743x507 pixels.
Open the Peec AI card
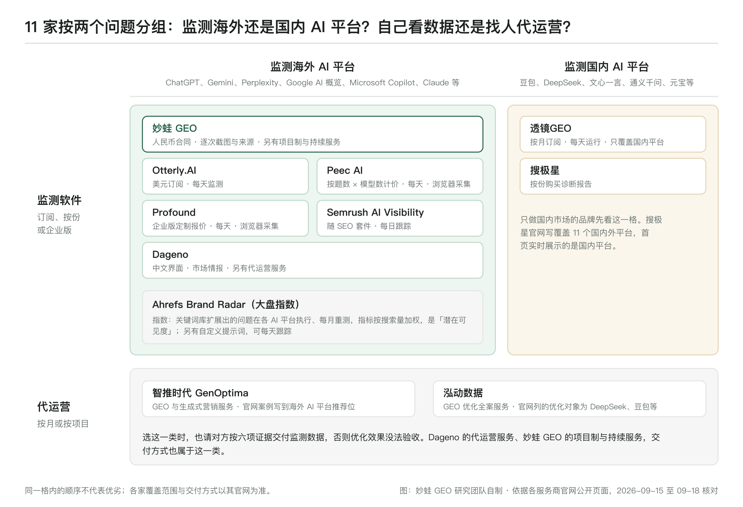[400, 176]
